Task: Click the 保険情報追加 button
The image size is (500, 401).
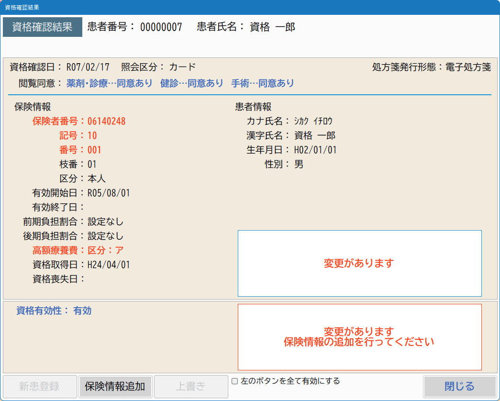Action: click(x=116, y=386)
